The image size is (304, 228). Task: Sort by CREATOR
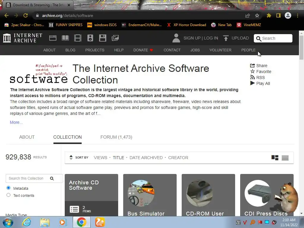tap(178, 158)
